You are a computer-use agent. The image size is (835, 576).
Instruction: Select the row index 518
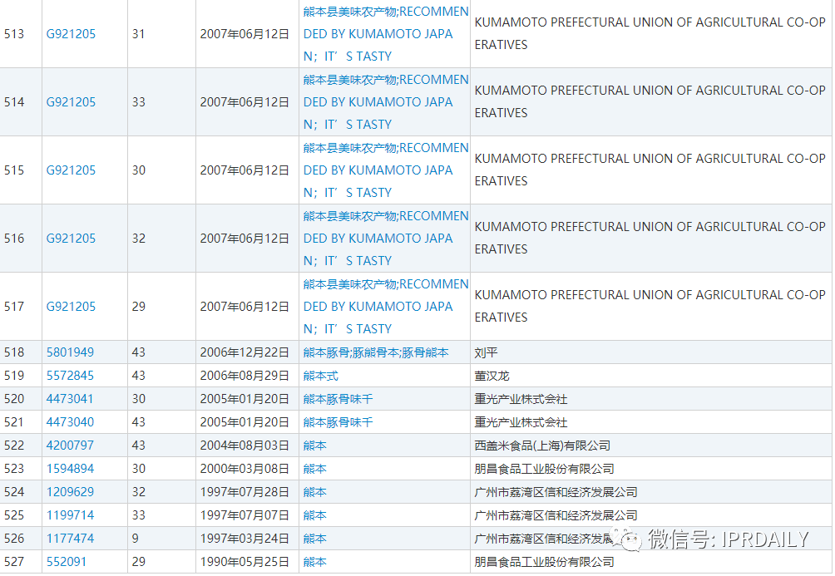click(x=14, y=352)
